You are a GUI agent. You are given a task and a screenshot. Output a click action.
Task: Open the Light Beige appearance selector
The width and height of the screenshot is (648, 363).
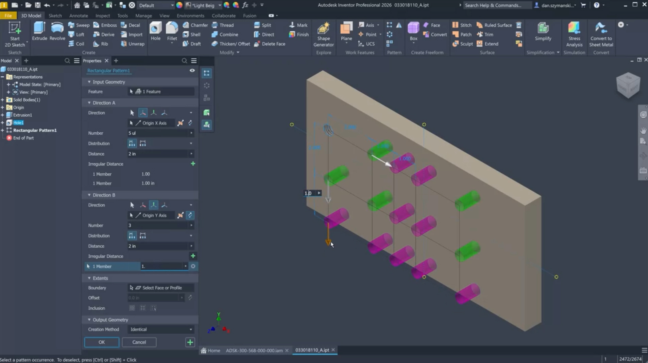pyautogui.click(x=204, y=5)
